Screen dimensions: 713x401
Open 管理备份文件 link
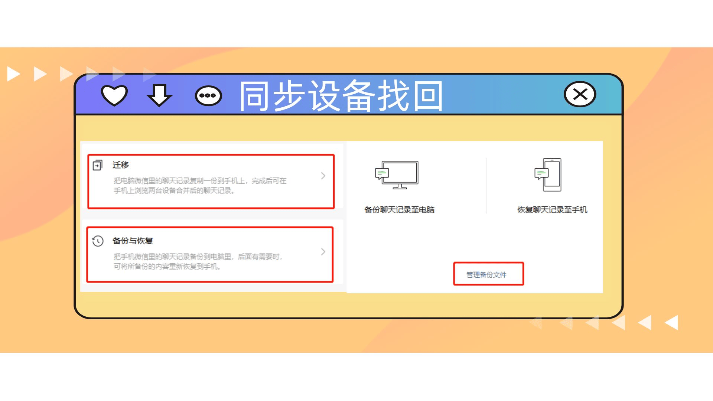coord(486,275)
